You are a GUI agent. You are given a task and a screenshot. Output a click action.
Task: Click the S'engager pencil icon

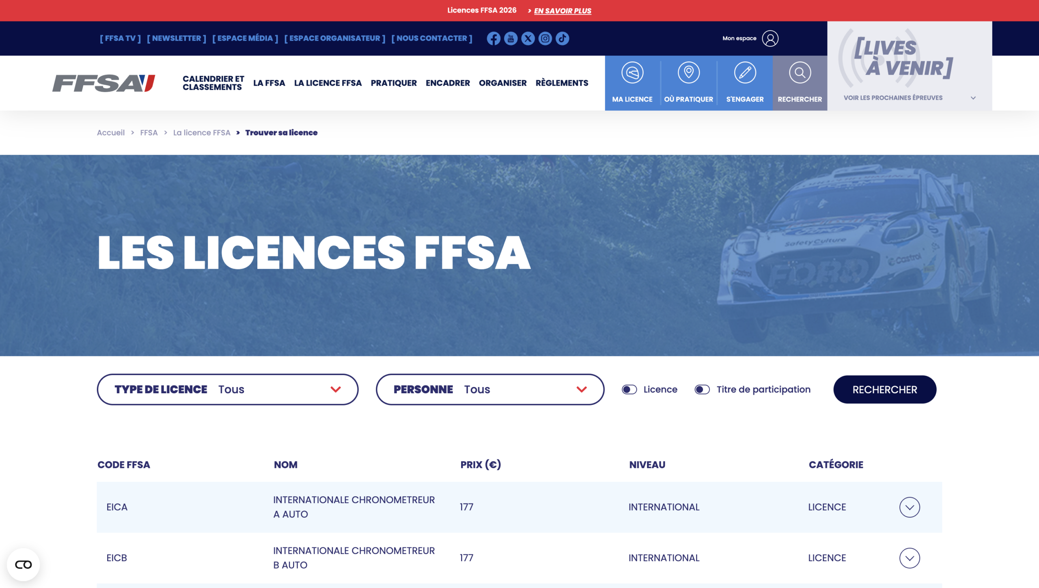(745, 73)
